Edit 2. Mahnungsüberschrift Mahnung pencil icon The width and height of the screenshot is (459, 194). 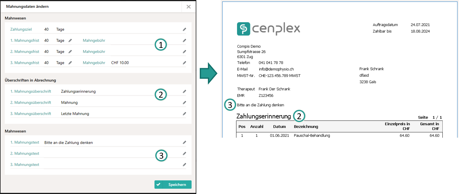[x=184, y=103]
